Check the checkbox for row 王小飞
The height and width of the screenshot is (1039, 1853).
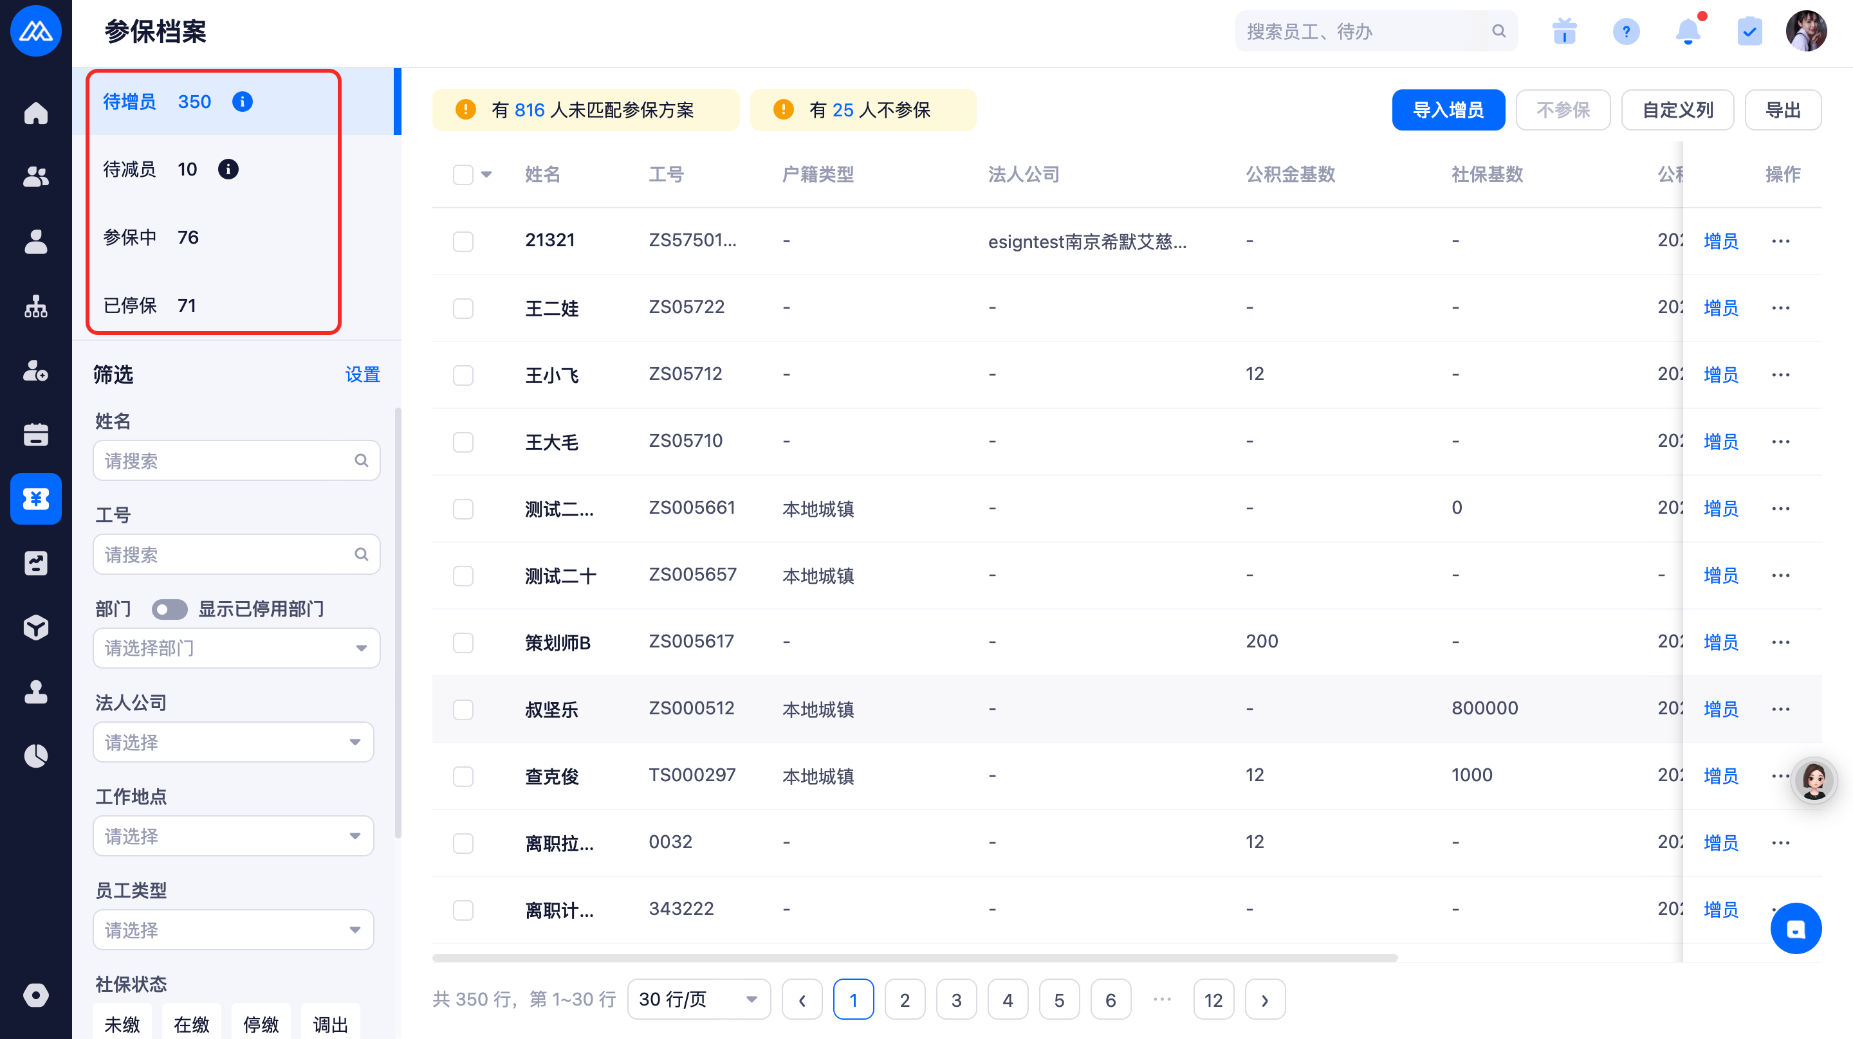point(463,375)
